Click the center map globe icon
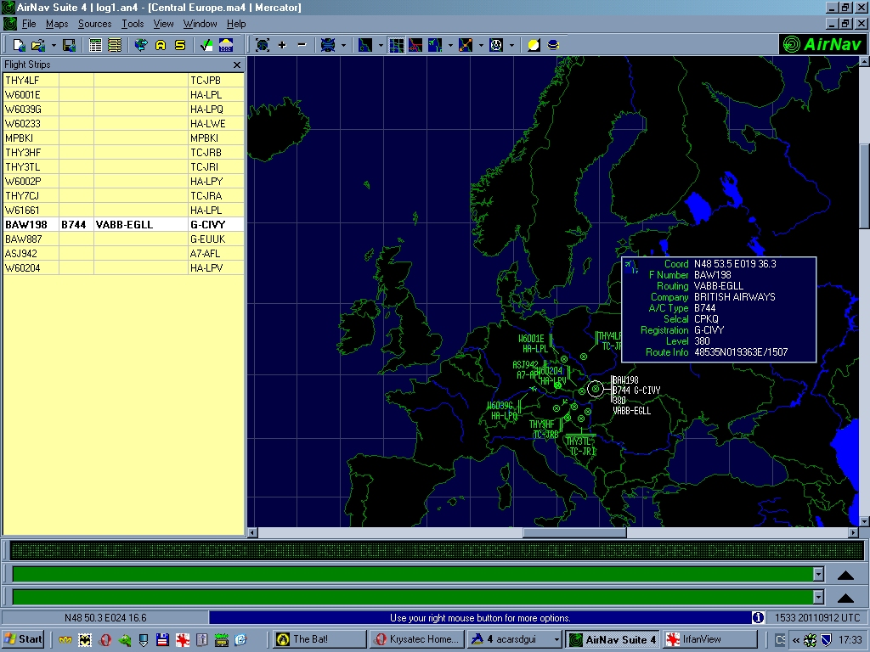The image size is (870, 652). point(263,45)
